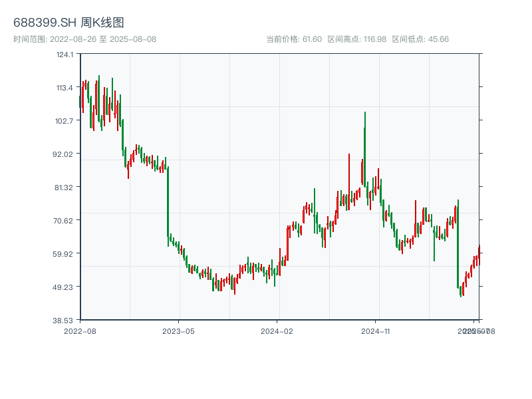Click the y-axis label 59.92
Viewport: 532px width, 399px height.
(63, 254)
